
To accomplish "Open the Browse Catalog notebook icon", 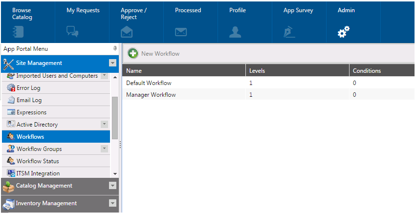I will pyautogui.click(x=18, y=32).
